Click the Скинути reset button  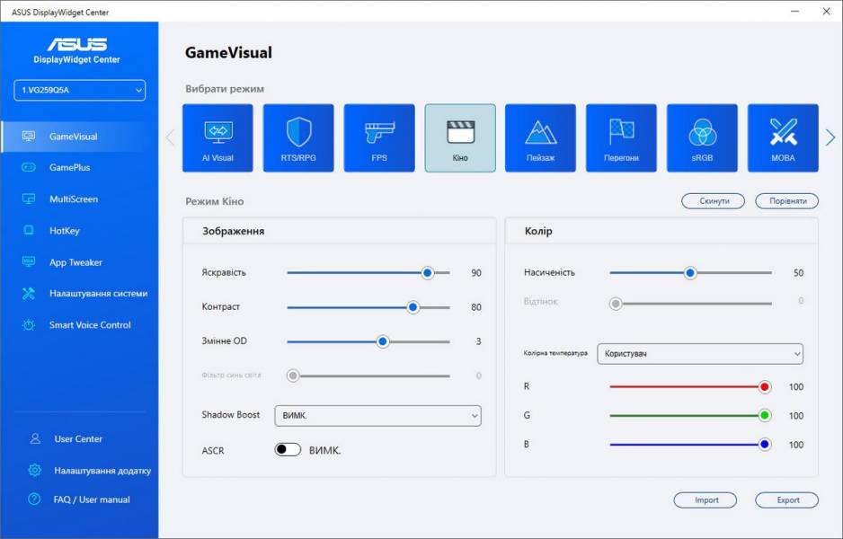coord(713,201)
